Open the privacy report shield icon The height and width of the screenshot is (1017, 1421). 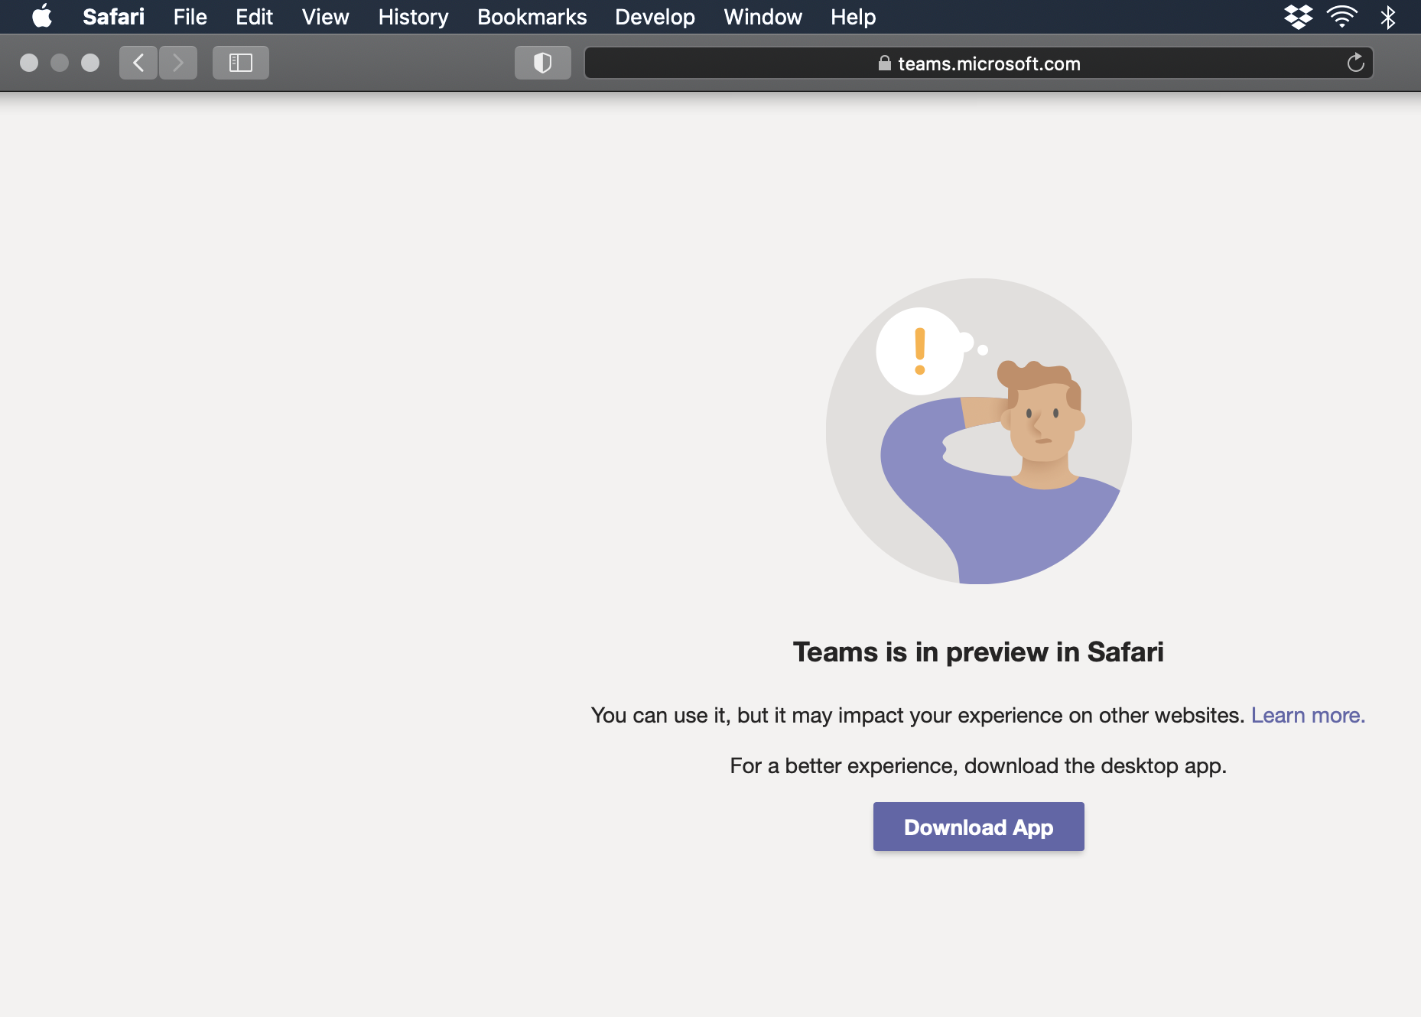(x=543, y=63)
